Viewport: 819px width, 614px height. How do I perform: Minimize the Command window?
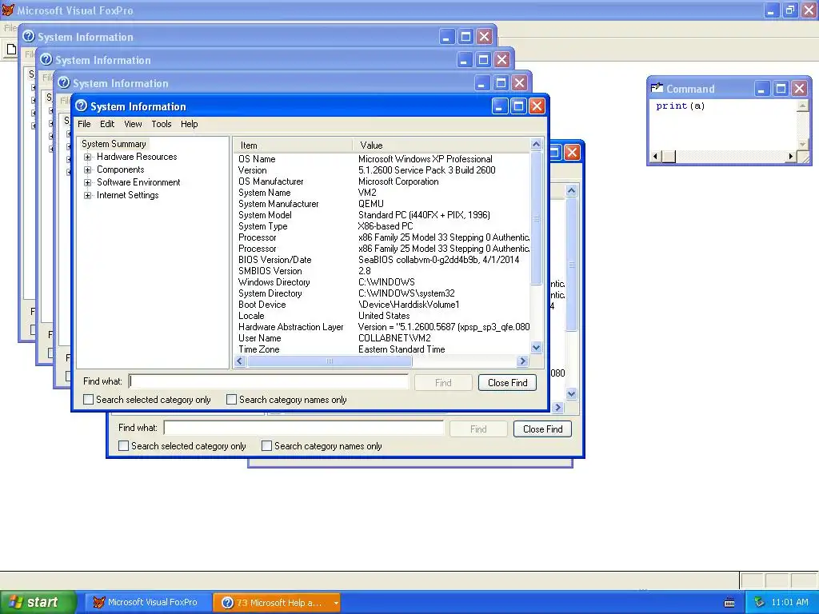[x=762, y=89]
